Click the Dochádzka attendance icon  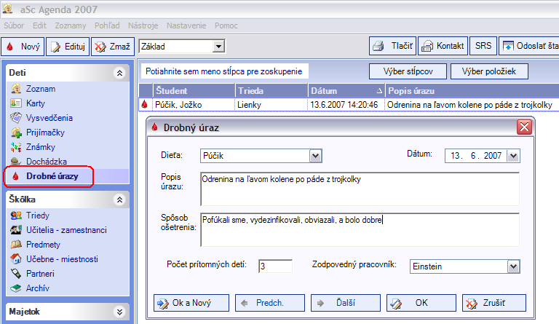pos(16,161)
